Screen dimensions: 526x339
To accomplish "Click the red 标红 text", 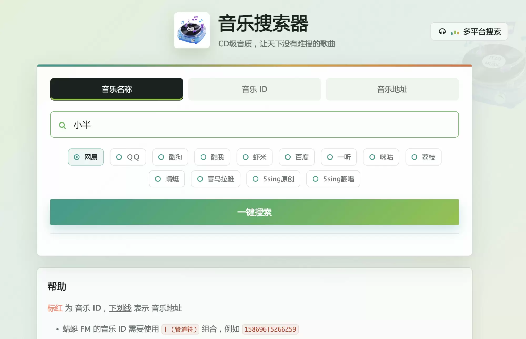I will point(55,308).
